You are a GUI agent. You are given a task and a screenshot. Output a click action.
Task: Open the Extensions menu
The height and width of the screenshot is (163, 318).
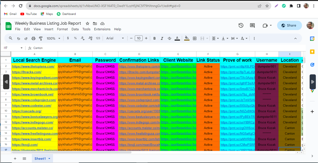click(x=102, y=29)
